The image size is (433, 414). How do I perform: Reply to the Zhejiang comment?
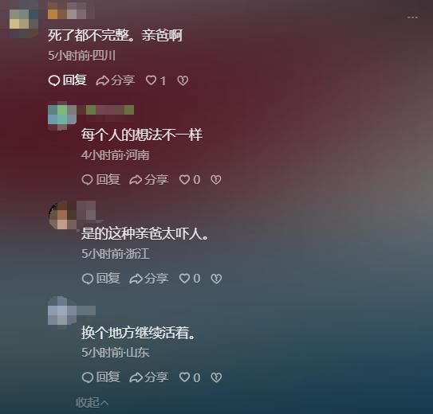(x=100, y=279)
